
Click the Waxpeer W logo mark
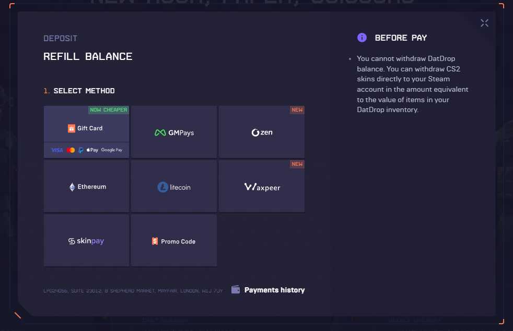(250, 187)
